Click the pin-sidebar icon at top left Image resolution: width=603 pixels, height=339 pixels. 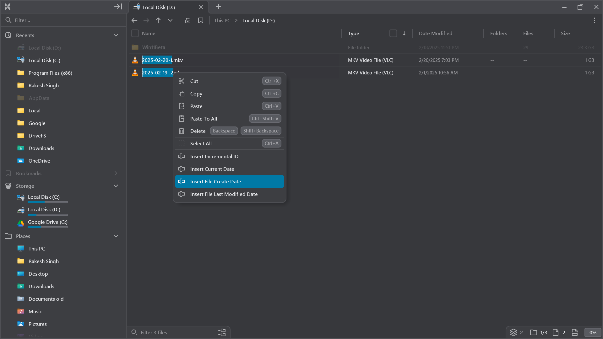click(x=118, y=6)
